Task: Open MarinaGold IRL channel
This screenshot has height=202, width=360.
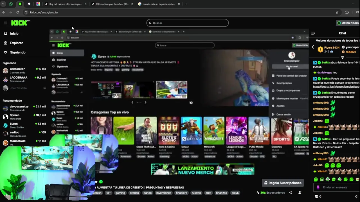Action: tap(24, 143)
